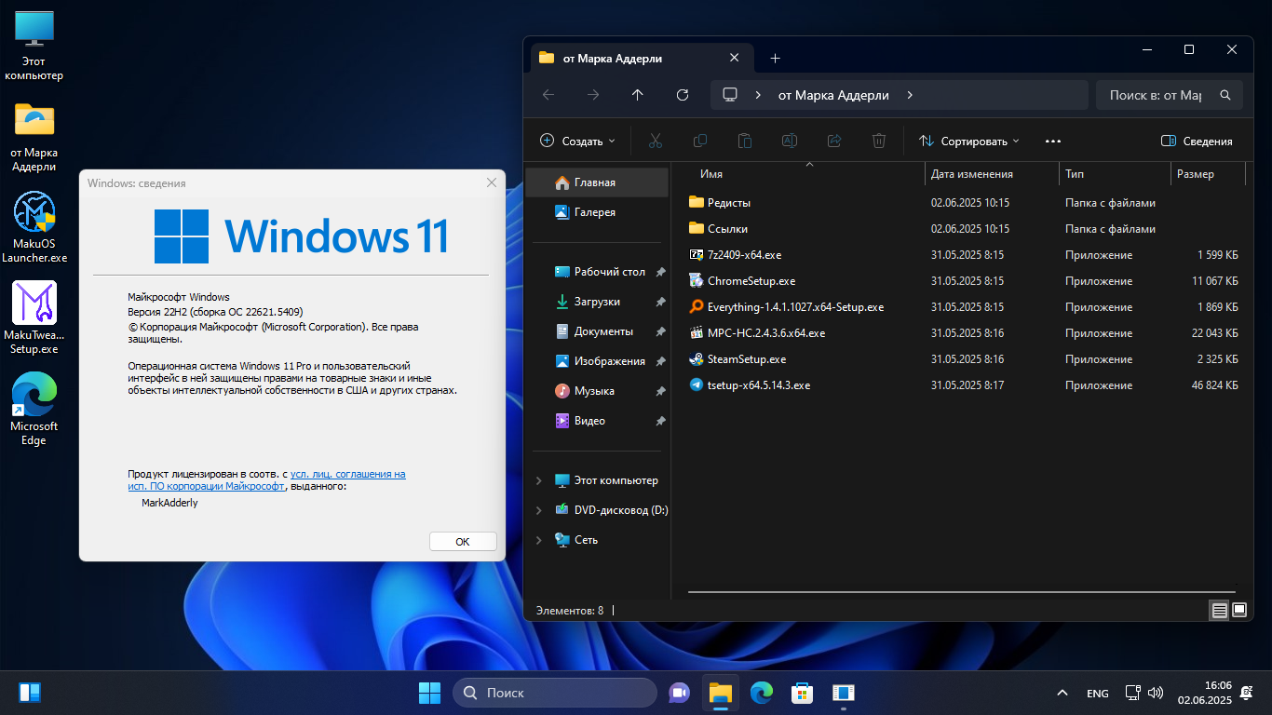Switch to details list view layout
This screenshot has width=1272, height=715.
(x=1219, y=610)
